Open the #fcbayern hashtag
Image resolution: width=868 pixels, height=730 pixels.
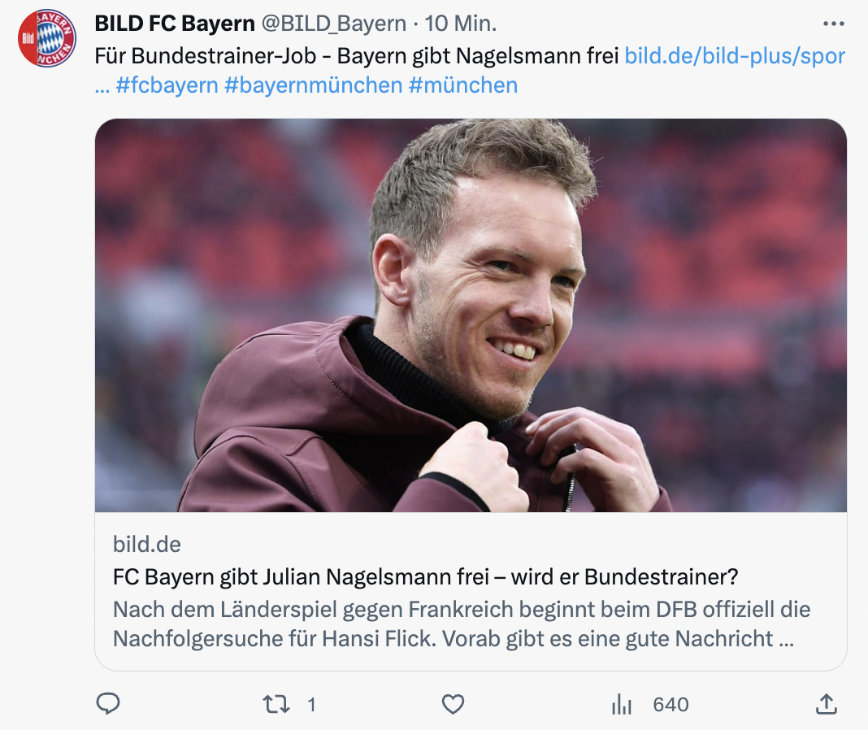click(167, 85)
